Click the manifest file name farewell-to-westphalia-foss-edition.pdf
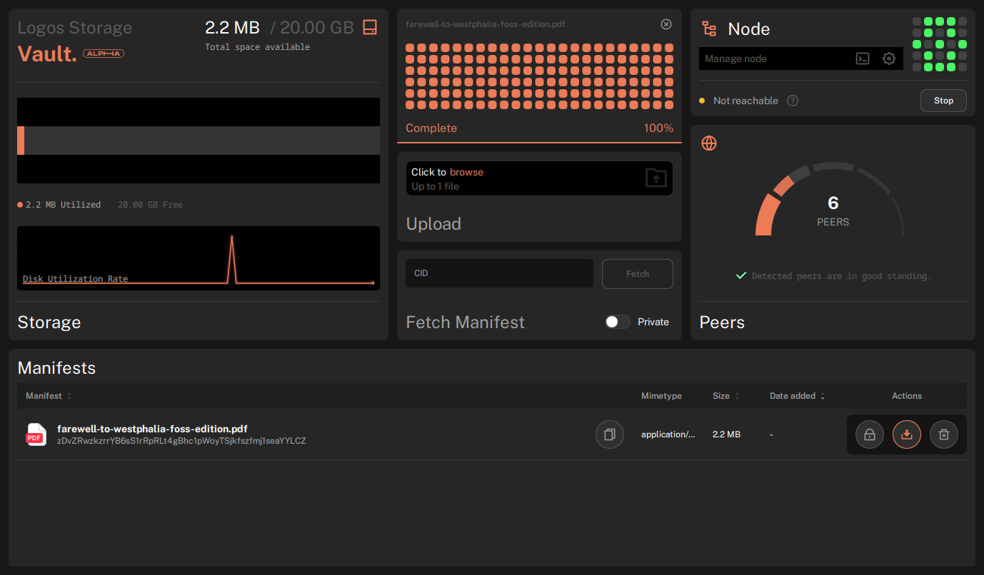This screenshot has width=984, height=575. coord(152,429)
